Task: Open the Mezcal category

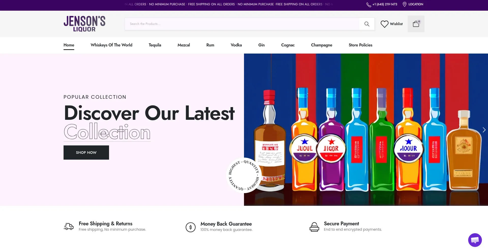Action: click(184, 45)
